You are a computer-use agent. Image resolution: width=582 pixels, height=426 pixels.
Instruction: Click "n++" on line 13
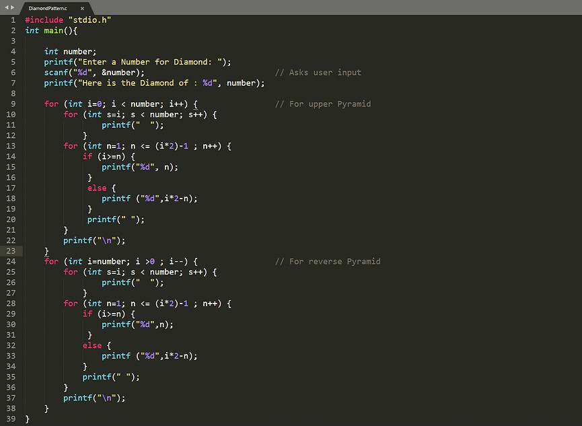pos(210,146)
